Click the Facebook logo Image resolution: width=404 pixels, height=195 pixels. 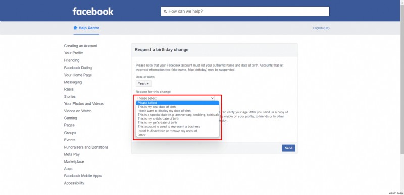pyautogui.click(x=93, y=11)
